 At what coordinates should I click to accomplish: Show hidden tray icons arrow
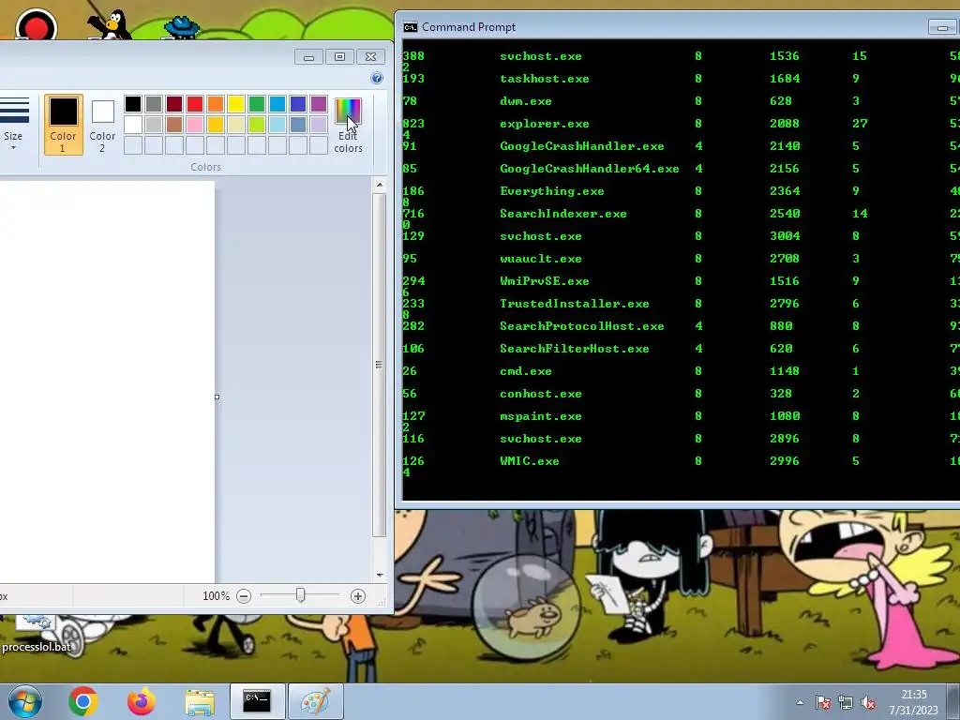point(800,703)
